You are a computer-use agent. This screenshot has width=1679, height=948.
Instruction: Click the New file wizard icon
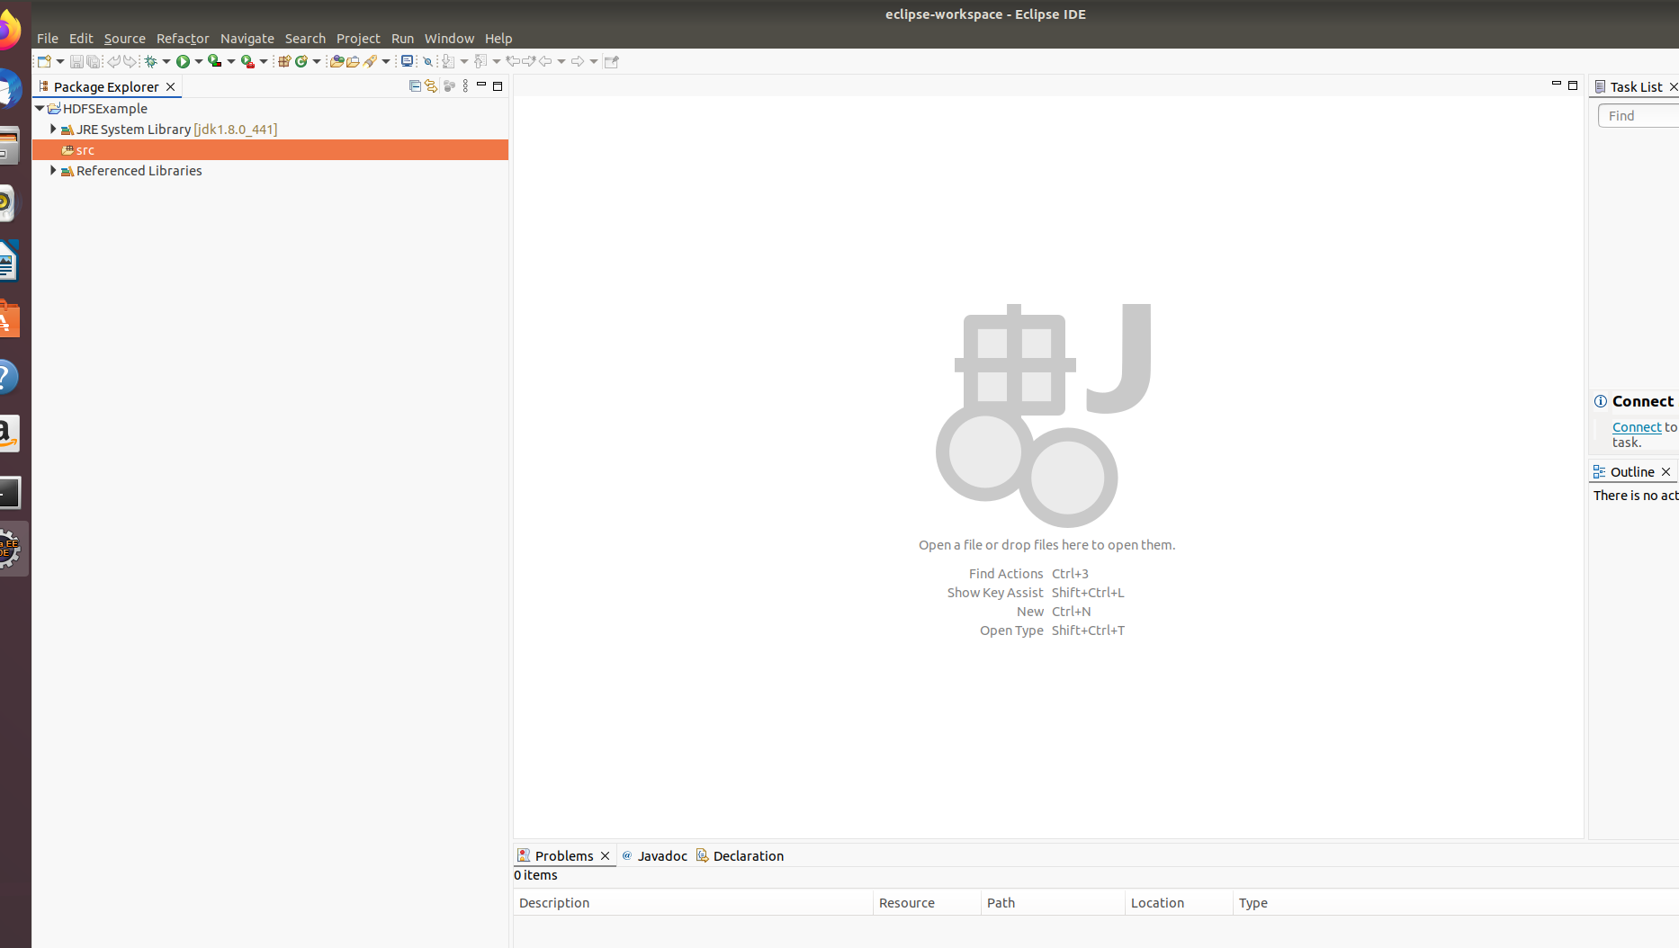click(x=44, y=61)
